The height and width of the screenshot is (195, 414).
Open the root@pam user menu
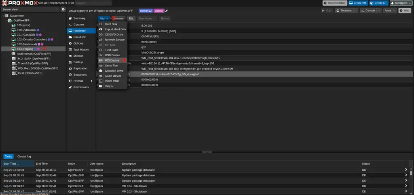(x=401, y=3)
